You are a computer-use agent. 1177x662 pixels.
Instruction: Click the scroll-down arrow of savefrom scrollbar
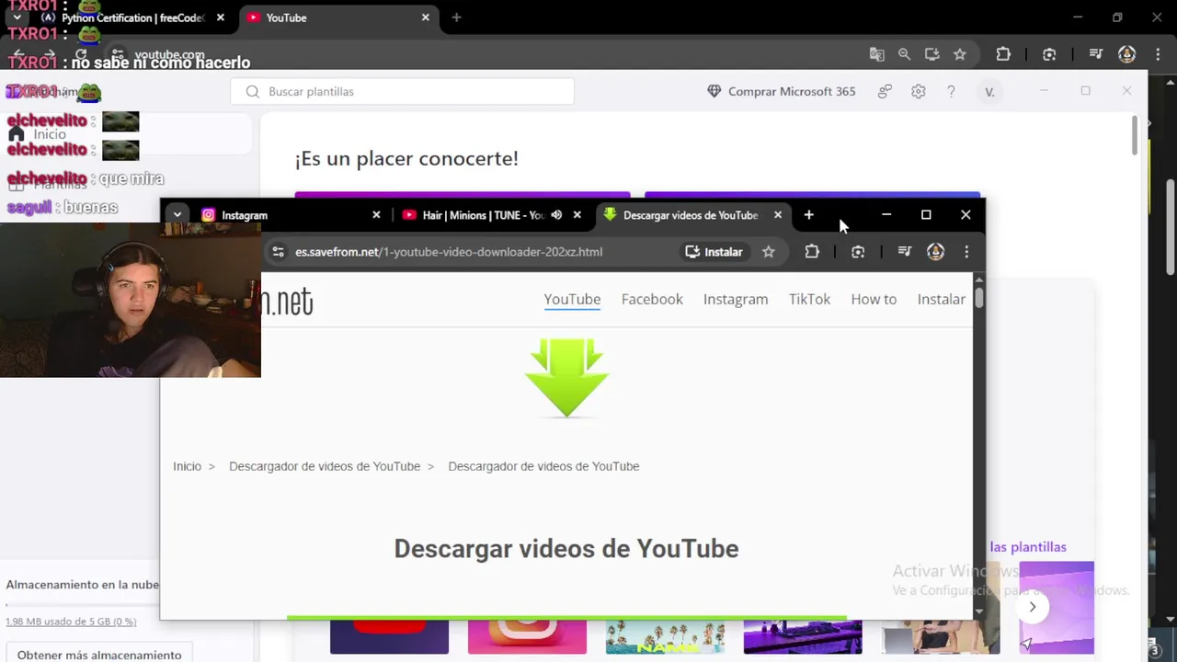pos(979,611)
